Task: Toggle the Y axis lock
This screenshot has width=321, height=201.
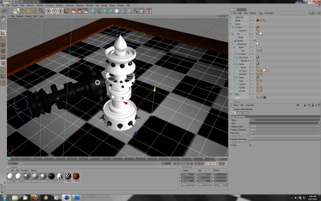Action: pos(55,11)
